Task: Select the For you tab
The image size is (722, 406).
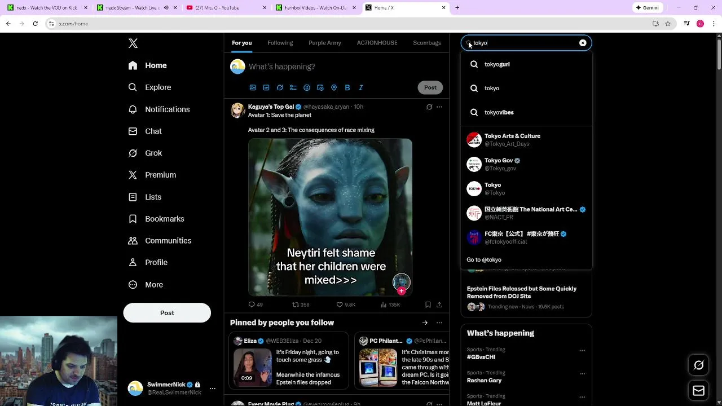Action: 242,43
